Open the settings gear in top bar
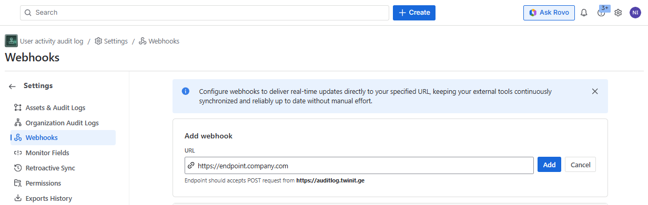This screenshot has width=648, height=205. (618, 13)
